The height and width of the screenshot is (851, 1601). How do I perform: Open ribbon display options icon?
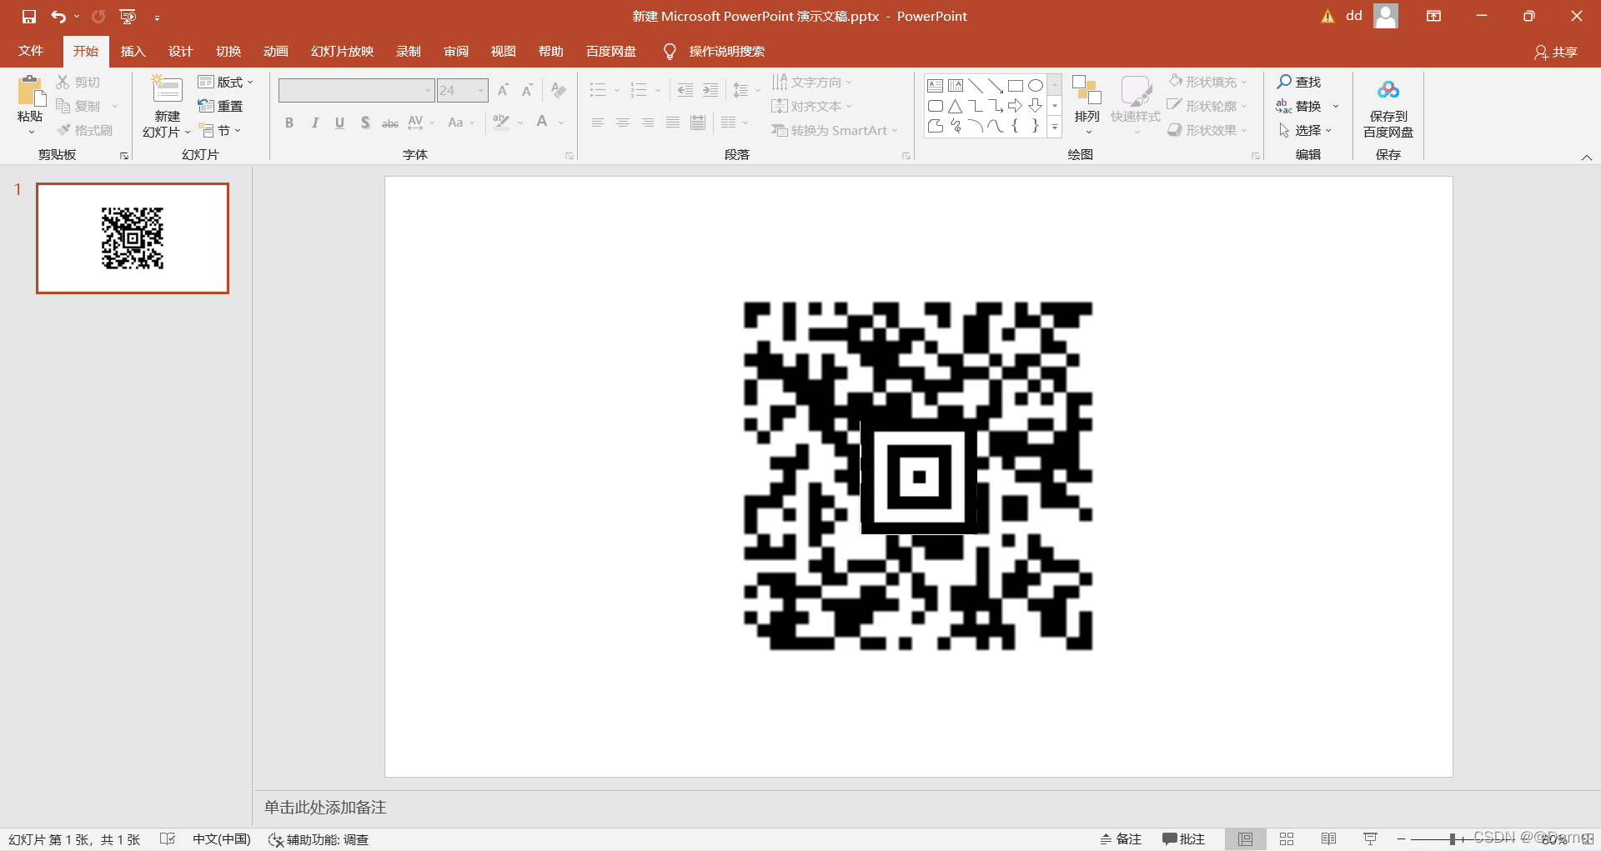point(1433,16)
